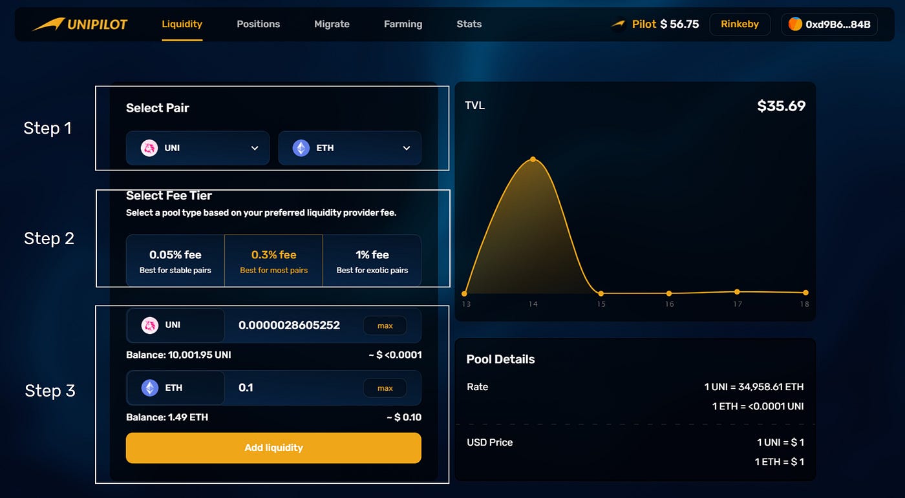Click the TVL value $35.69
The height and width of the screenshot is (498, 905).
coord(782,106)
